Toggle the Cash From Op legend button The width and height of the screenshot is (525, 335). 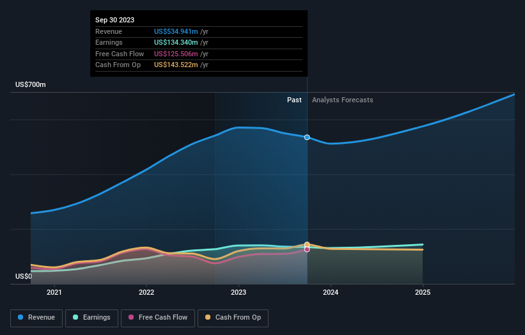(x=233, y=318)
